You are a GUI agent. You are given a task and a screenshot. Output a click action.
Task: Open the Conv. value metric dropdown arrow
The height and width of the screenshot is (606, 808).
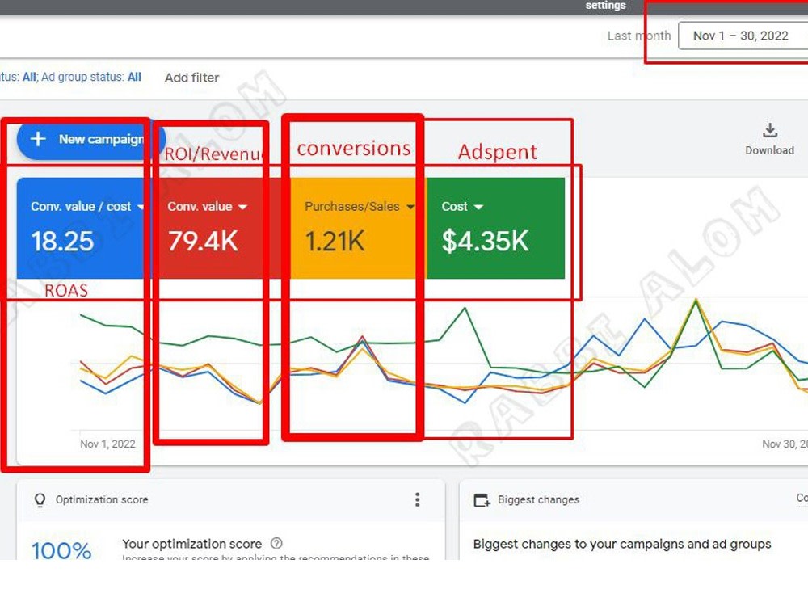pyautogui.click(x=242, y=207)
